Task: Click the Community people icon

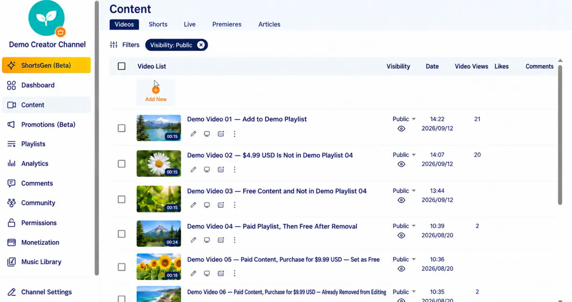Action: tap(11, 203)
